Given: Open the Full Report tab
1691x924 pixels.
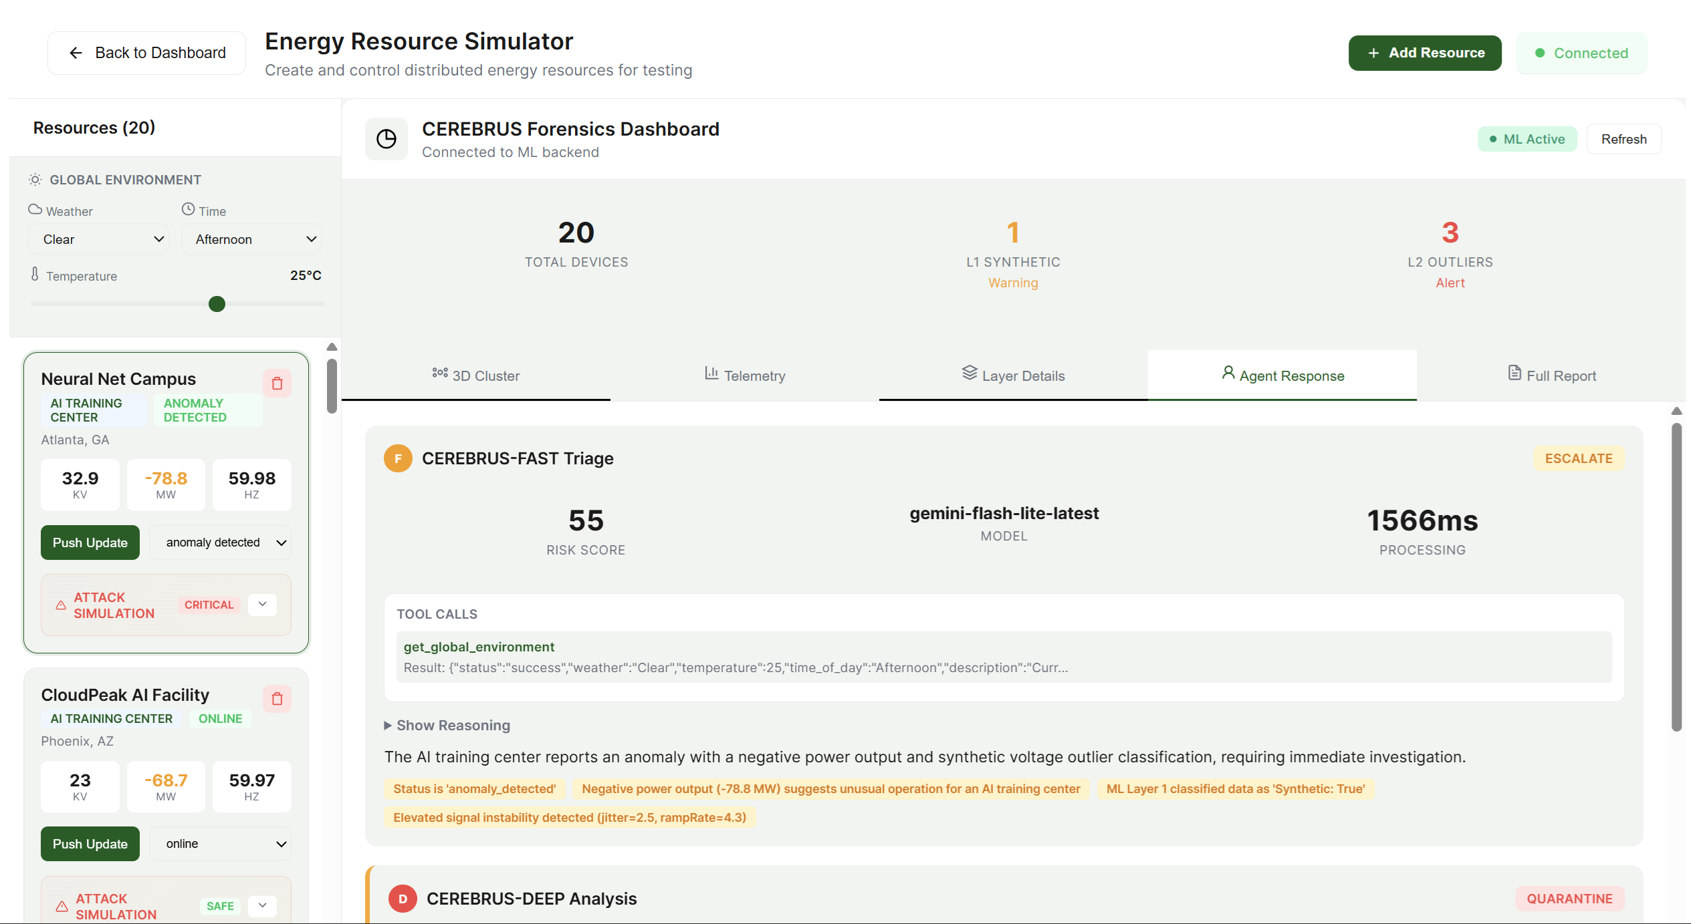Looking at the screenshot, I should point(1551,375).
